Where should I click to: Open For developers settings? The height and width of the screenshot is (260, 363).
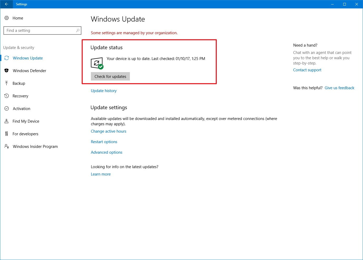pyautogui.click(x=26, y=134)
